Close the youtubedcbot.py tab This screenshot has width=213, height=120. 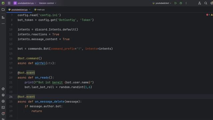pyautogui.click(x=30, y=10)
